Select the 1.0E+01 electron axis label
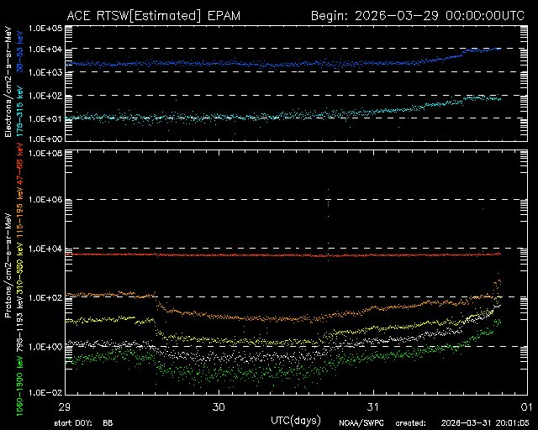538x430 pixels. tap(45, 118)
